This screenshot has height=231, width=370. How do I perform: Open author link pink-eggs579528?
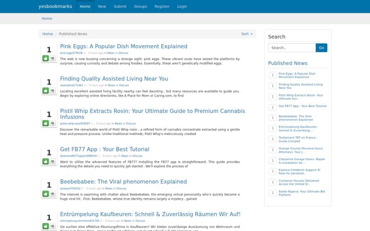point(71,53)
